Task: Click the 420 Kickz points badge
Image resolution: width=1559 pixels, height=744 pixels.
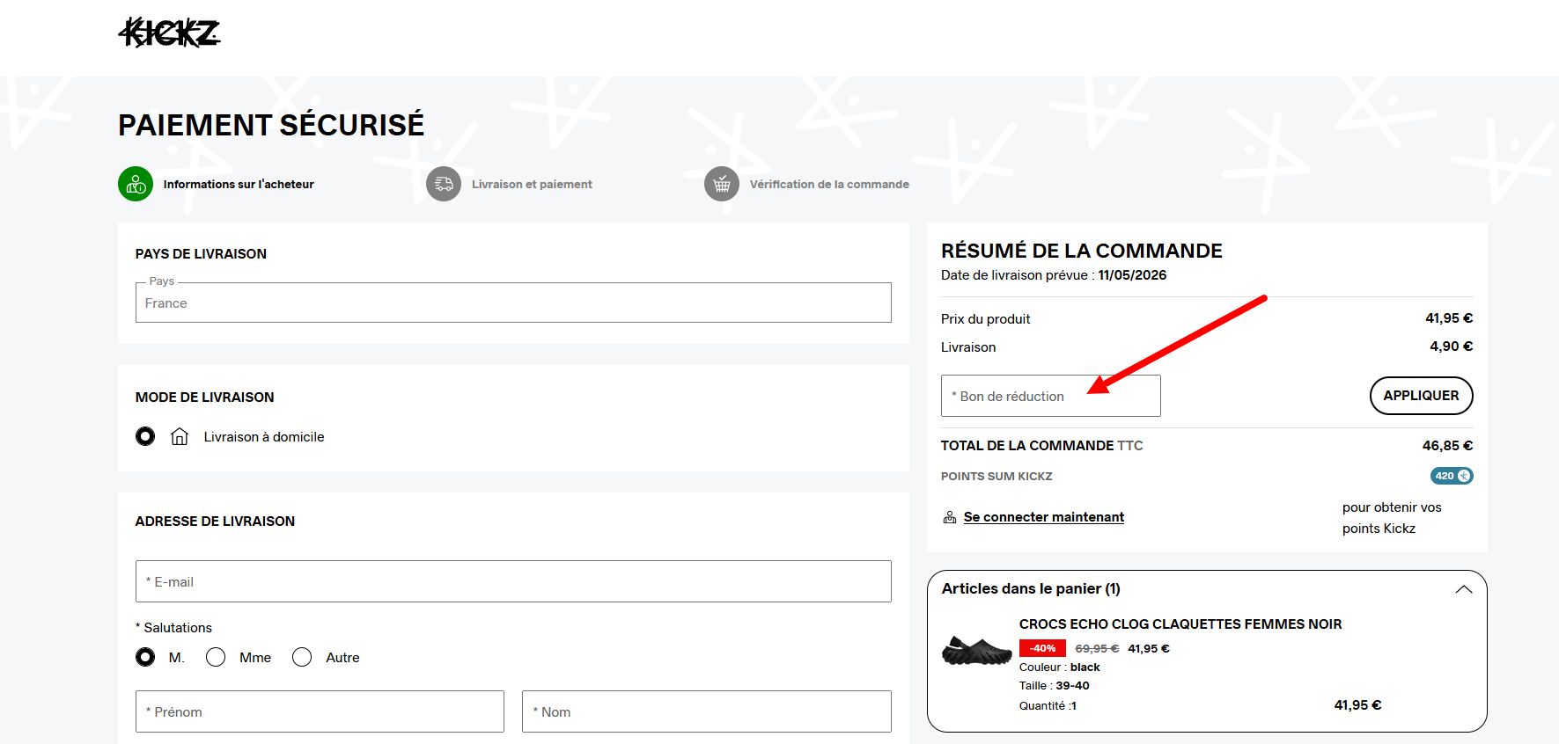Action: click(x=1452, y=476)
